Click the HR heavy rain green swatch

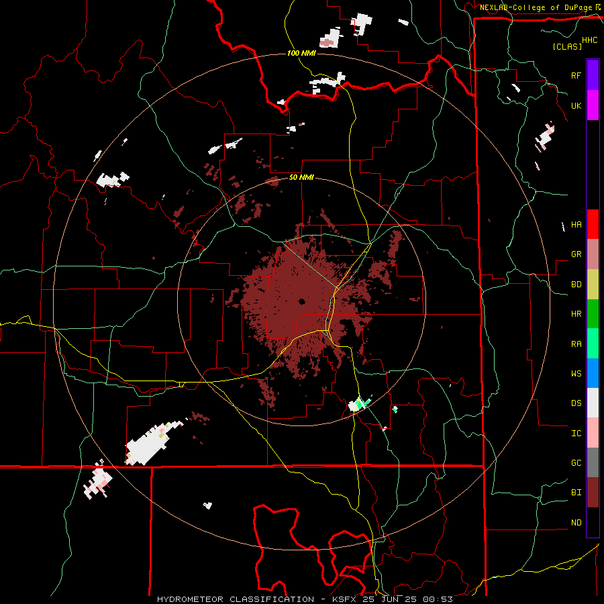click(593, 314)
